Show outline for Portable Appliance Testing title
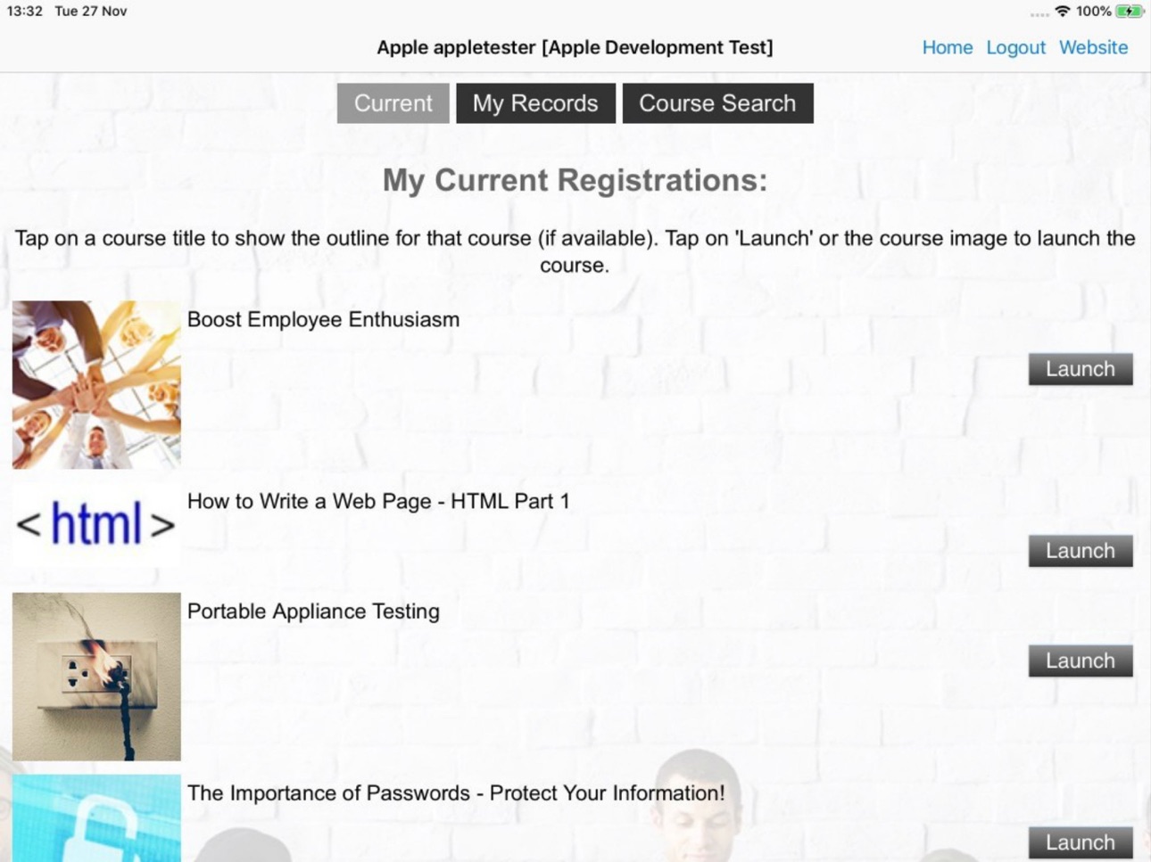The width and height of the screenshot is (1151, 862). (x=313, y=612)
